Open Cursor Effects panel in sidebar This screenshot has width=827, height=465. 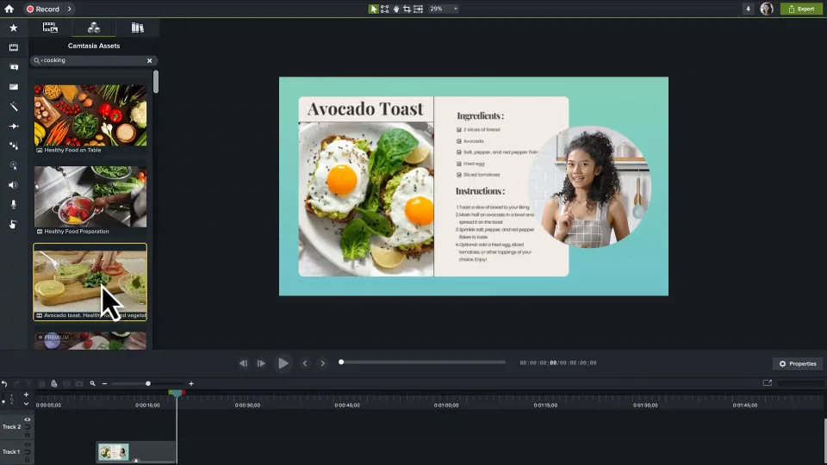[13, 165]
